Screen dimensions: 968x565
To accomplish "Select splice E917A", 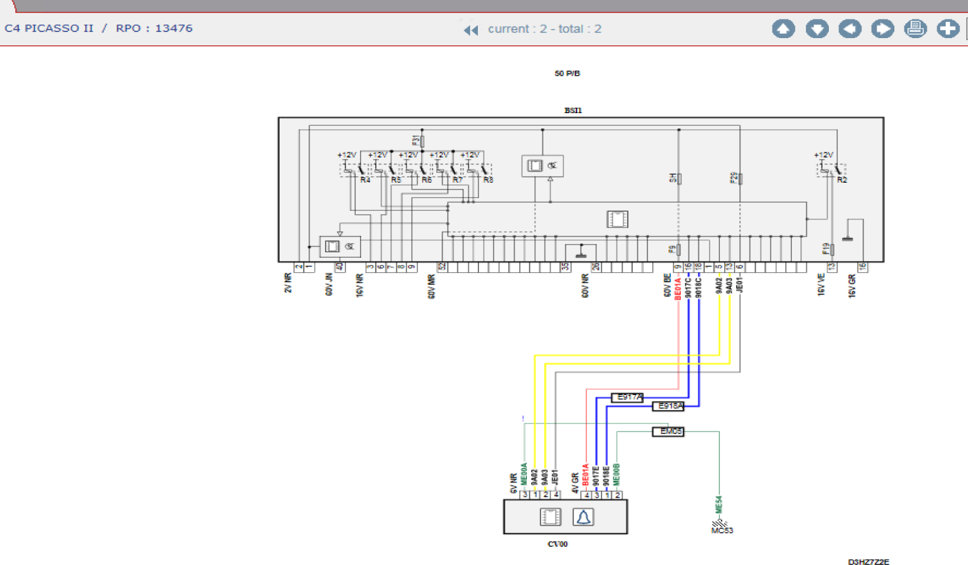I will [627, 397].
